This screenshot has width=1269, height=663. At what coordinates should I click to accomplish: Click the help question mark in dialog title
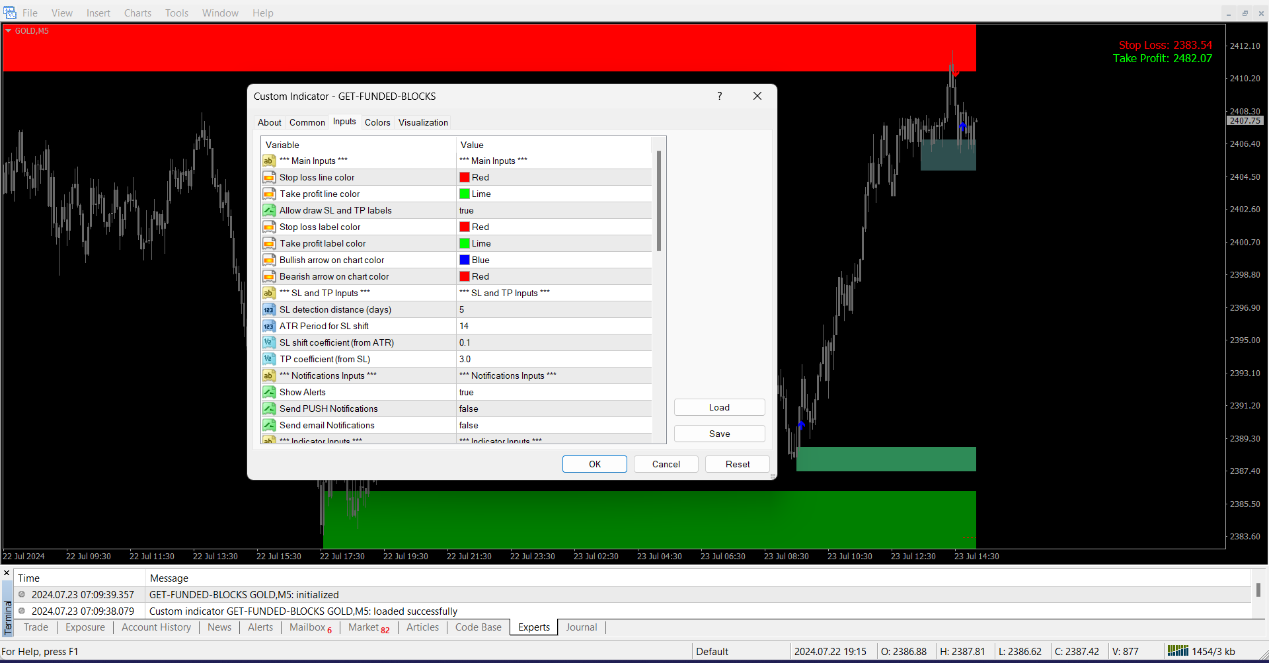[719, 96]
